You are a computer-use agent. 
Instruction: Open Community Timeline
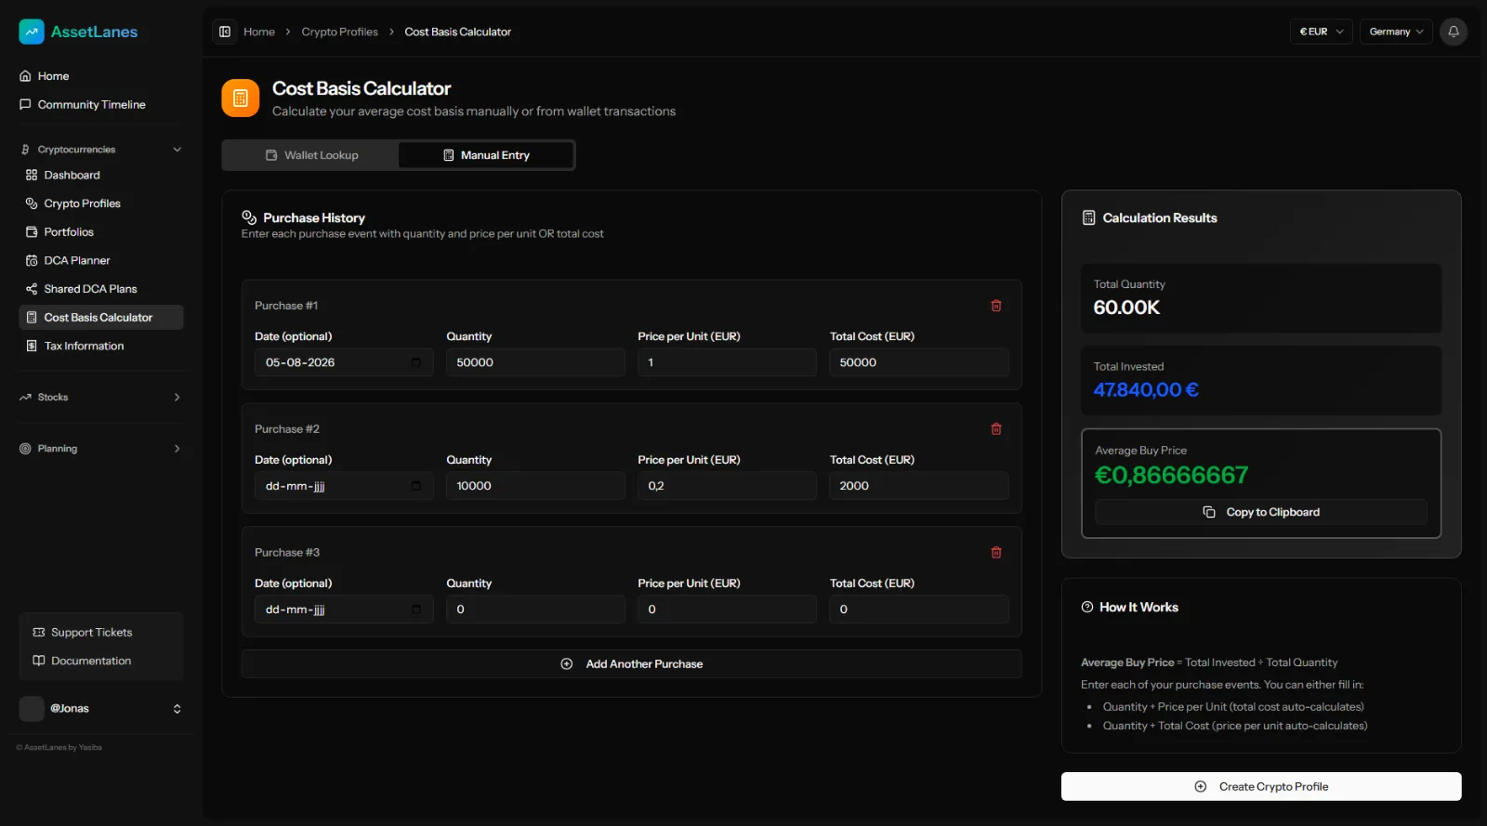[x=100, y=105]
